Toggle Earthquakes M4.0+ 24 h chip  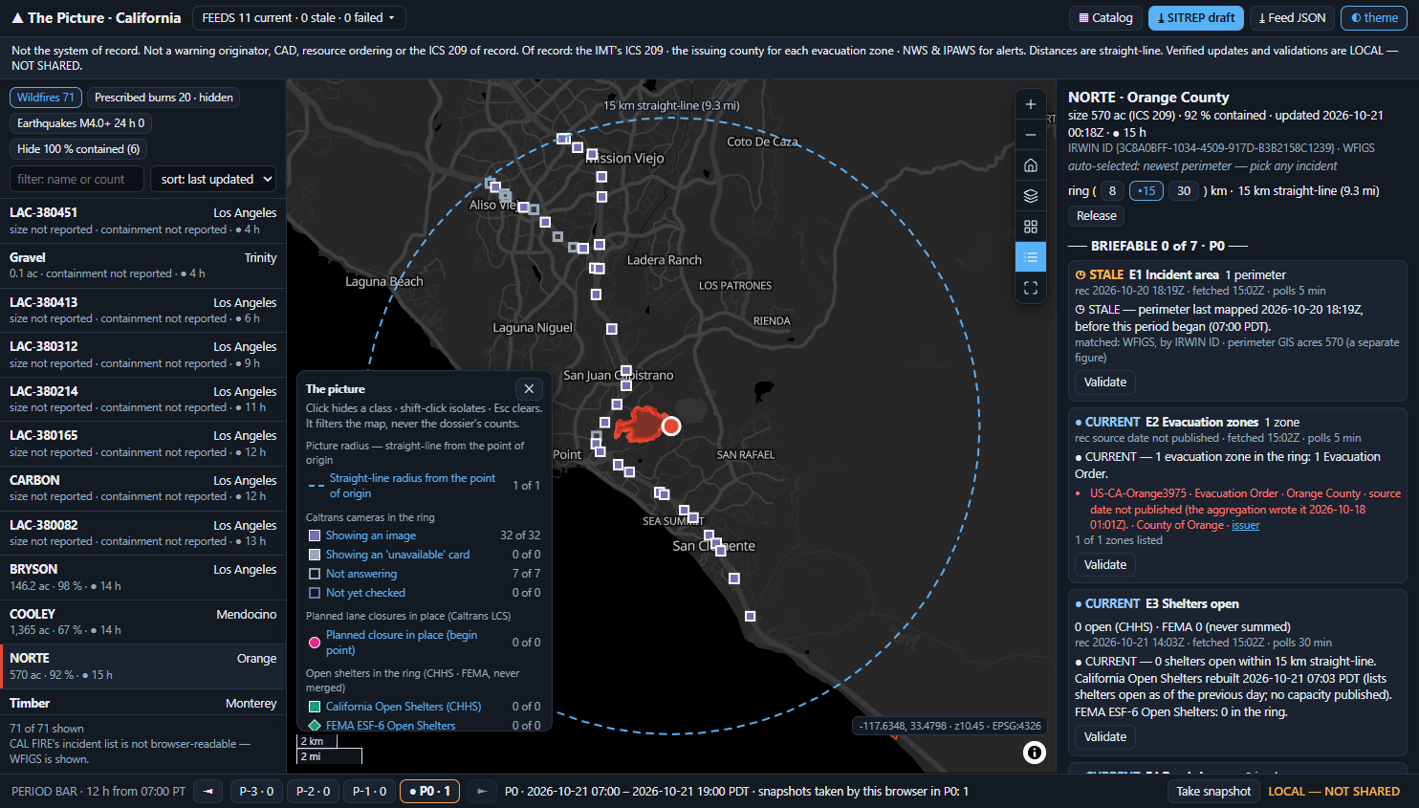click(x=81, y=123)
